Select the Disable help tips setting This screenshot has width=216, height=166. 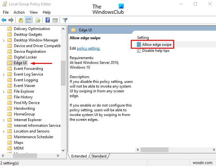[156, 51]
